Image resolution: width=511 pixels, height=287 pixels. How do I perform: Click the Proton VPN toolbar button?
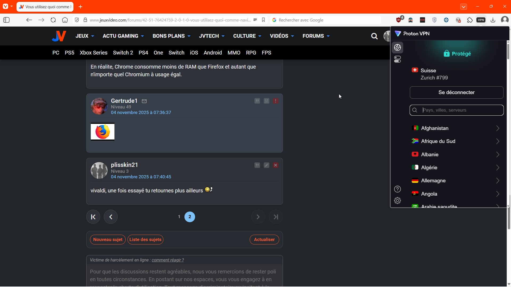pyautogui.click(x=481, y=20)
